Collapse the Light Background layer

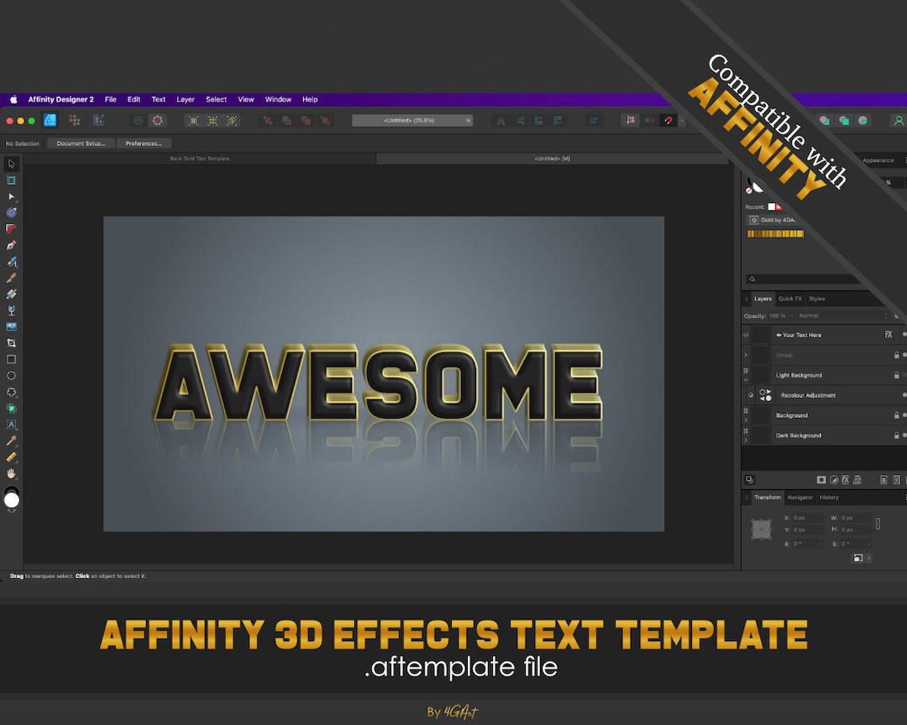746,378
